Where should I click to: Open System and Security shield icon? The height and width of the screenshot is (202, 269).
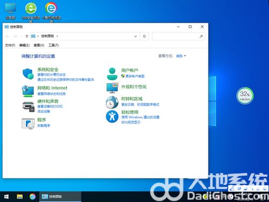(28, 74)
